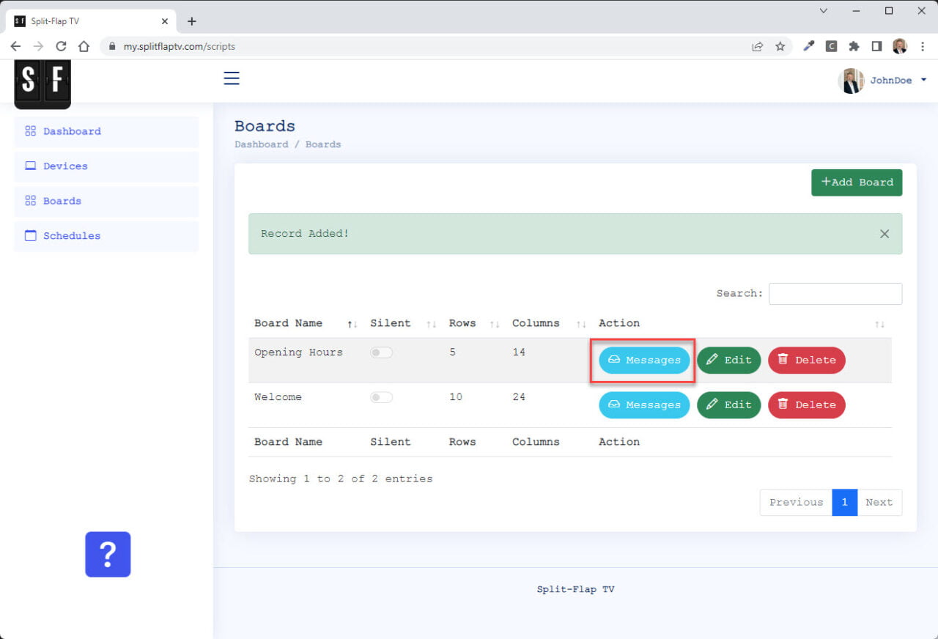Image resolution: width=938 pixels, height=639 pixels.
Task: Click the share page icon in address bar
Action: [757, 46]
